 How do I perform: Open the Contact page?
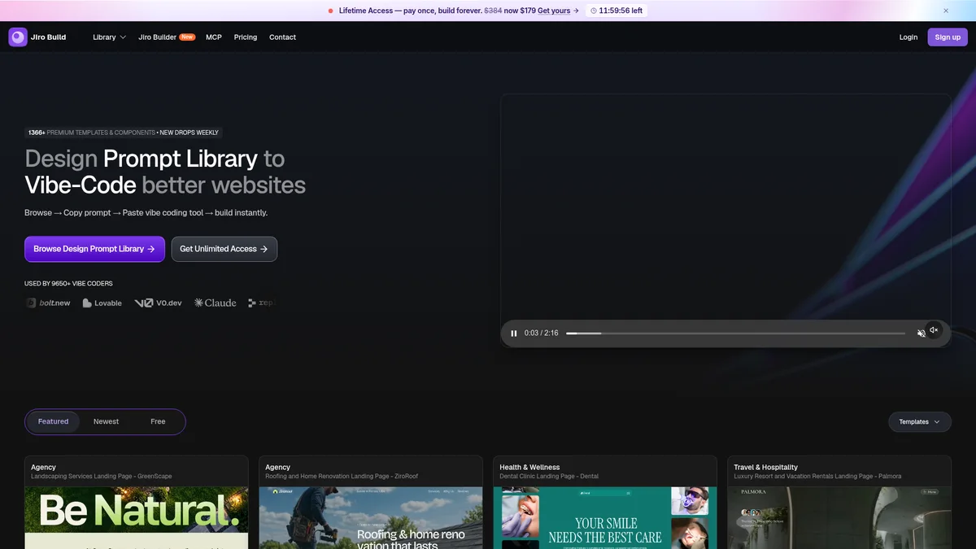(x=282, y=37)
